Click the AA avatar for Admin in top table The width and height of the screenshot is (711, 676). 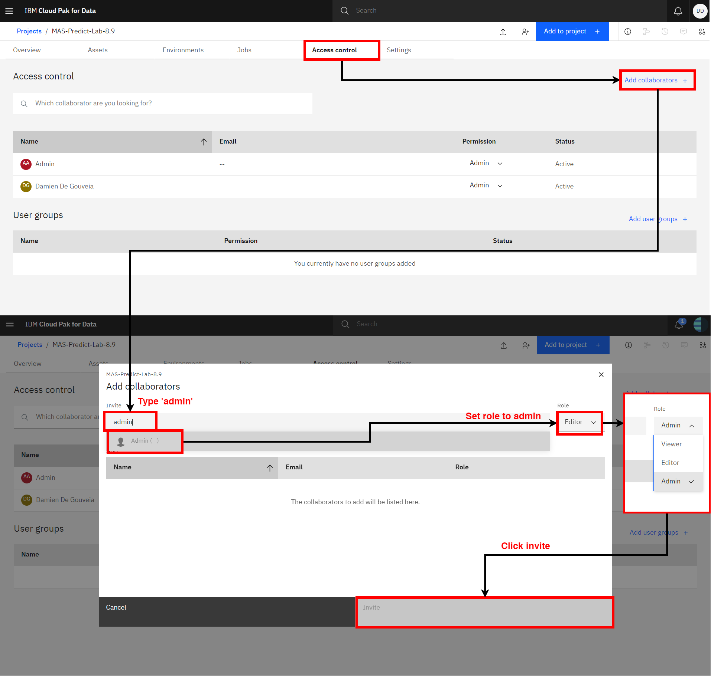(26, 164)
